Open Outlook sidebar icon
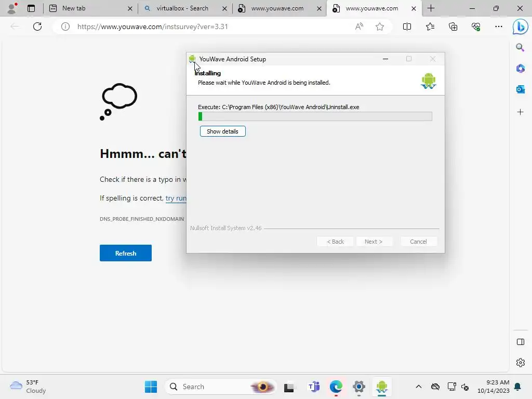 pyautogui.click(x=520, y=89)
